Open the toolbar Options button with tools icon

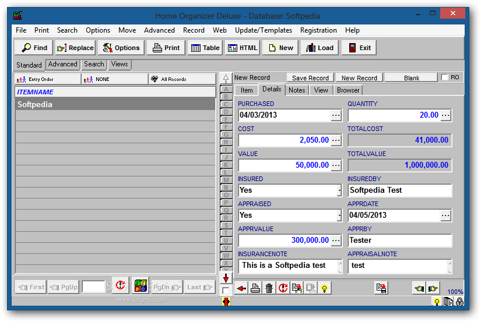[121, 48]
